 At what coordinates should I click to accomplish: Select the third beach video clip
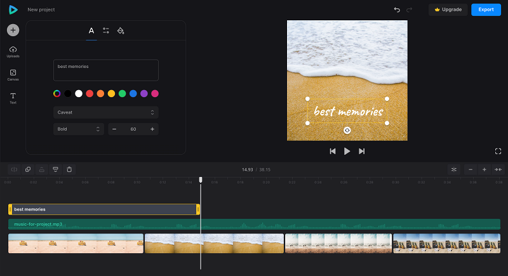338,243
